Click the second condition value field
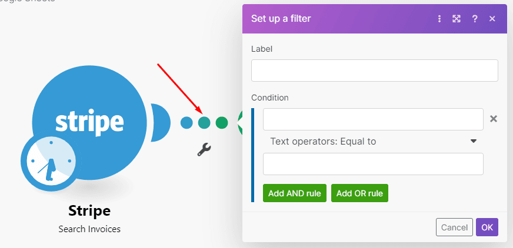This screenshot has width=513, height=248. pos(373,164)
